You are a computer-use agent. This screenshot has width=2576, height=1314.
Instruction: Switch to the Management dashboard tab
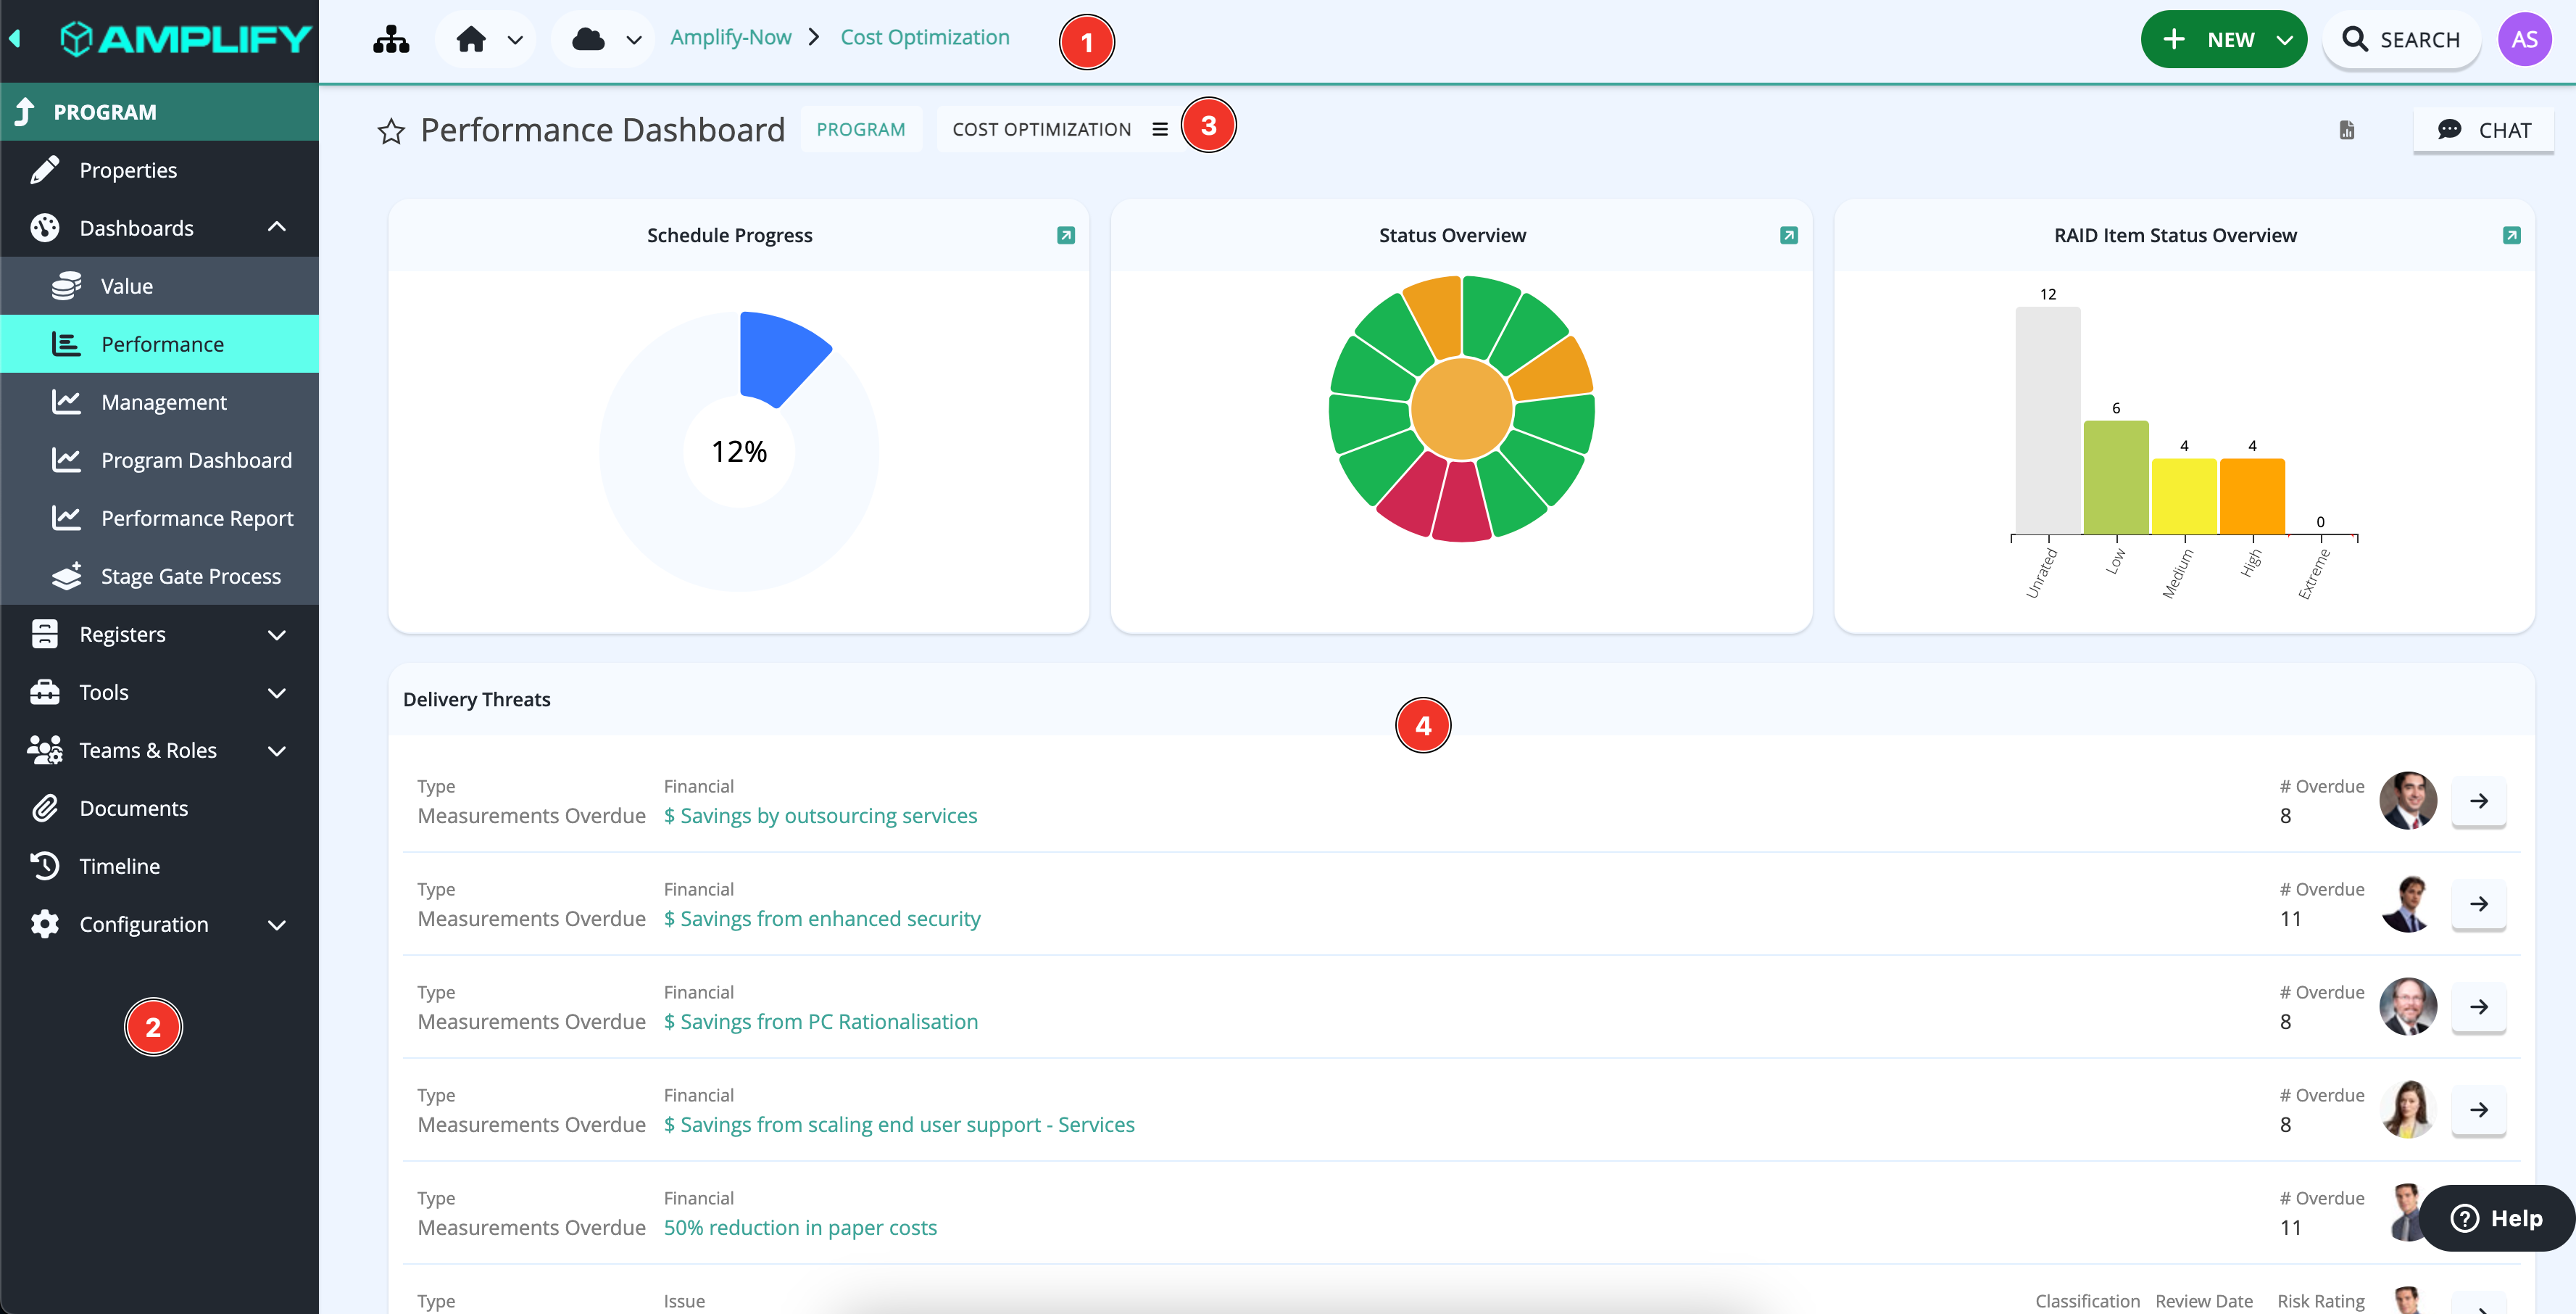[163, 401]
